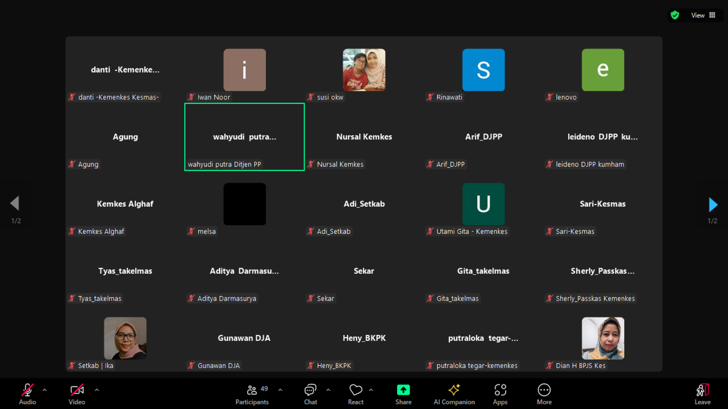
Task: Click muted mic icon beside Tyas_takelmas label
Action: tap(72, 298)
